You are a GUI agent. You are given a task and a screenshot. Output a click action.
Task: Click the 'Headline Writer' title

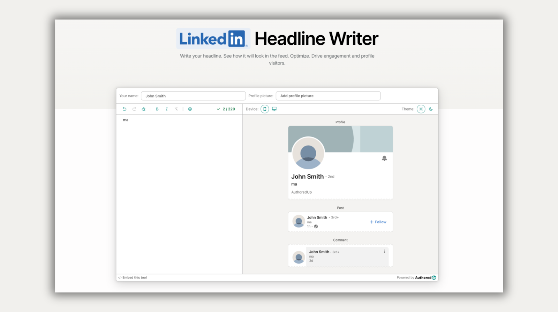316,38
